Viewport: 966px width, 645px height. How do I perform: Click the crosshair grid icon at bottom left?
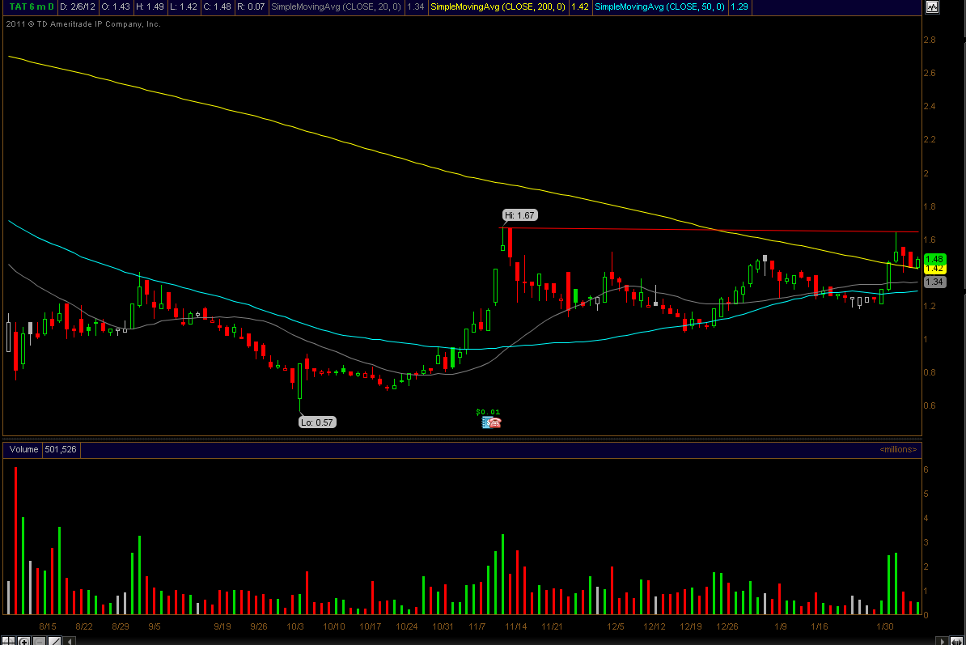8,641
